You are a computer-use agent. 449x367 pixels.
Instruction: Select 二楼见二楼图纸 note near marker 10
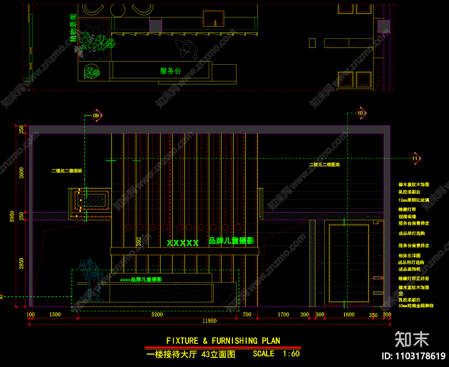click(x=325, y=165)
